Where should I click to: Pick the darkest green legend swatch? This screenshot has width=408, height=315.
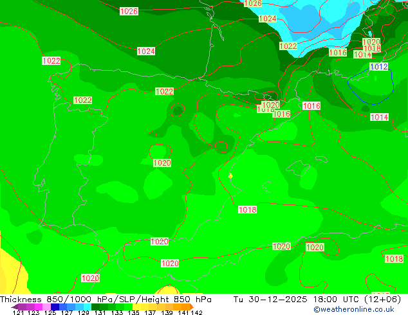tap(95, 307)
